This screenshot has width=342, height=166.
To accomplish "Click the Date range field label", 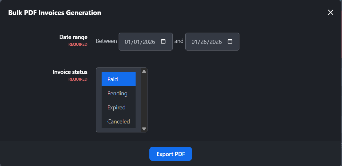I will click(x=73, y=37).
